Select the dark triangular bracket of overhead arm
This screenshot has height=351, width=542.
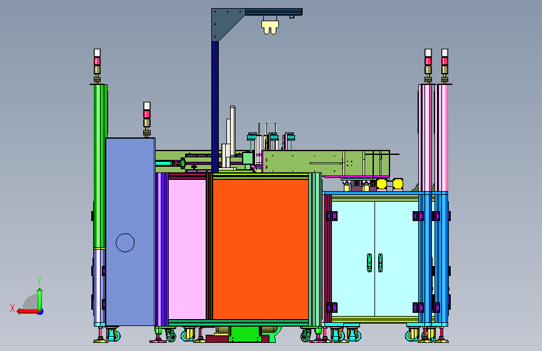(223, 21)
